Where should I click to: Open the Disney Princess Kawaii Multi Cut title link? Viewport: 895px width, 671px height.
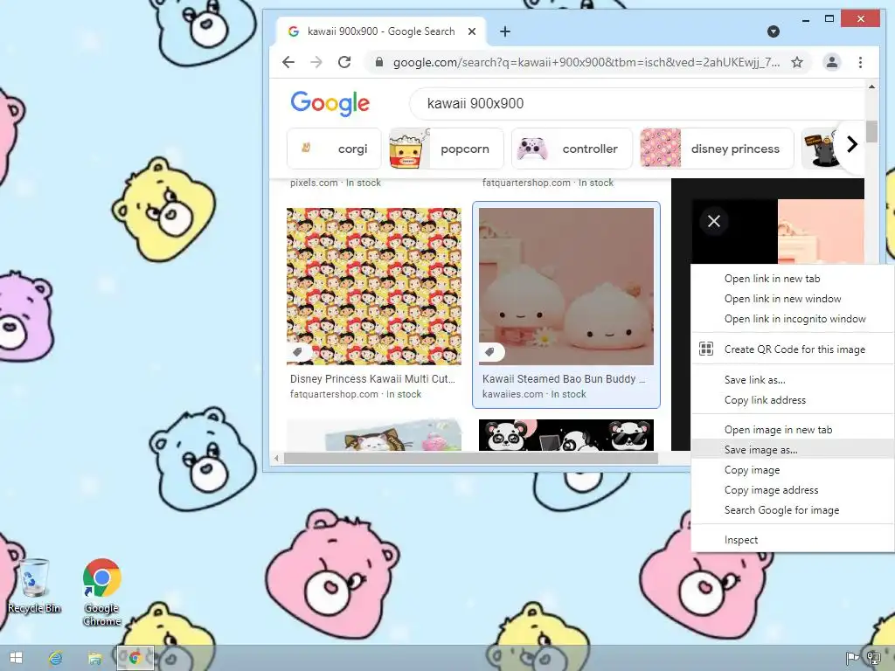372,379
